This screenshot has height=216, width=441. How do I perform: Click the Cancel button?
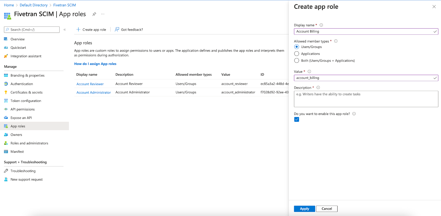327,209
